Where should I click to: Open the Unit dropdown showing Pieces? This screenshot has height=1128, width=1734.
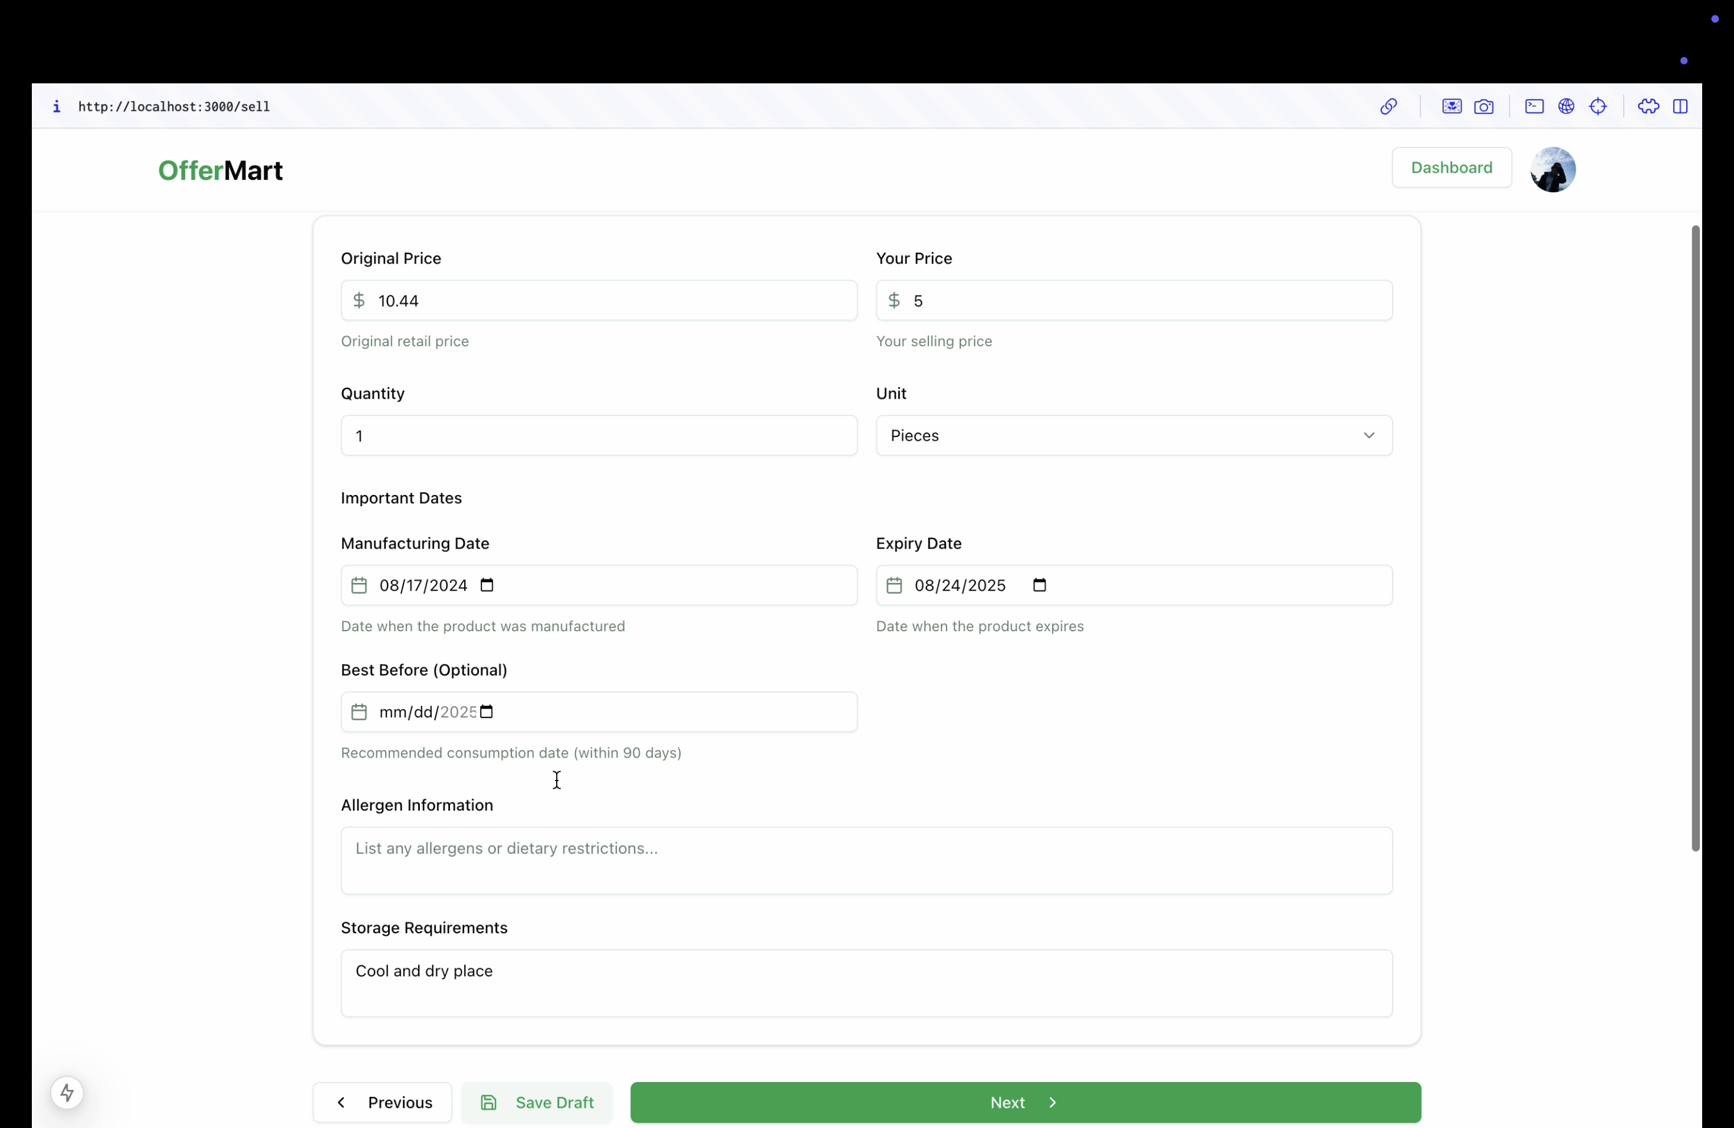click(1133, 435)
